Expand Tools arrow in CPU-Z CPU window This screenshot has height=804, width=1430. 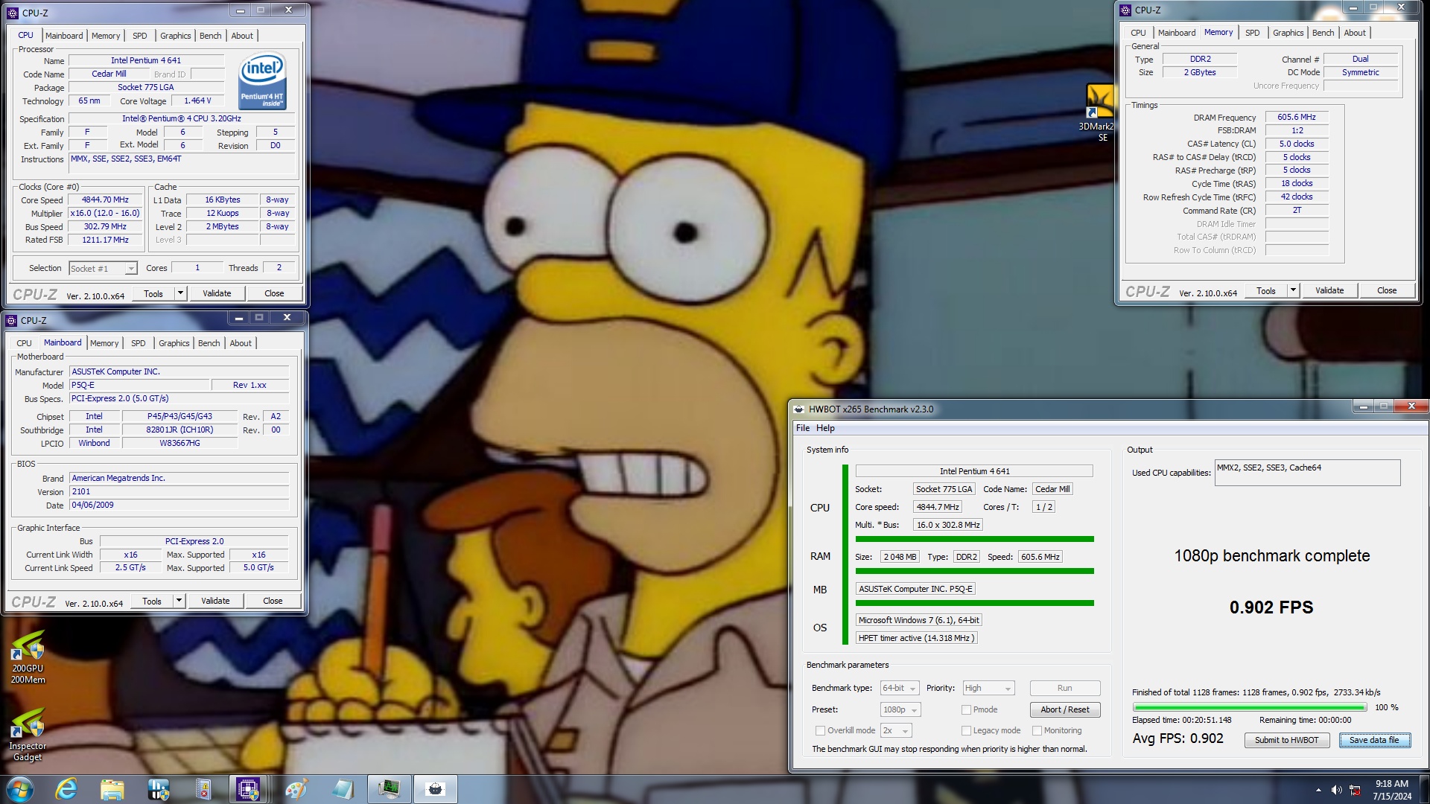(180, 293)
